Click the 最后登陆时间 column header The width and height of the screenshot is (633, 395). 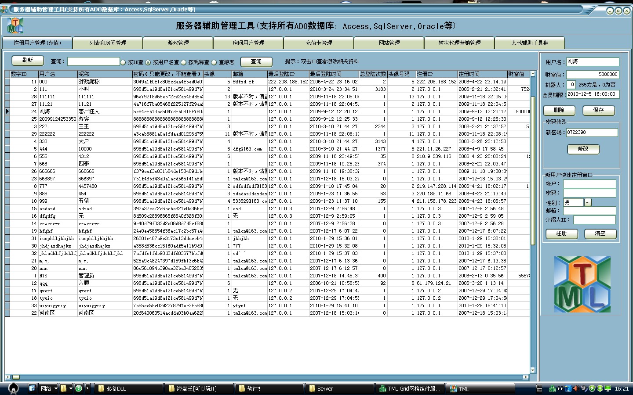coord(334,74)
